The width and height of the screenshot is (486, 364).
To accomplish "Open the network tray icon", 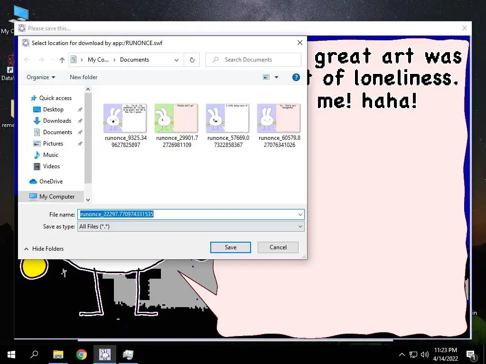I will (x=413, y=355).
